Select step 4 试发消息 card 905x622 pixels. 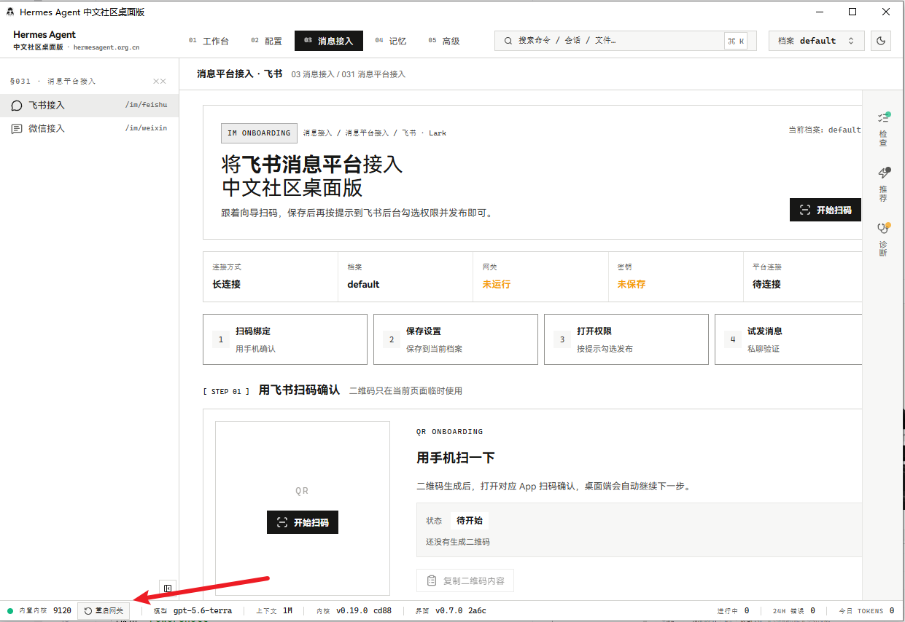tap(788, 339)
